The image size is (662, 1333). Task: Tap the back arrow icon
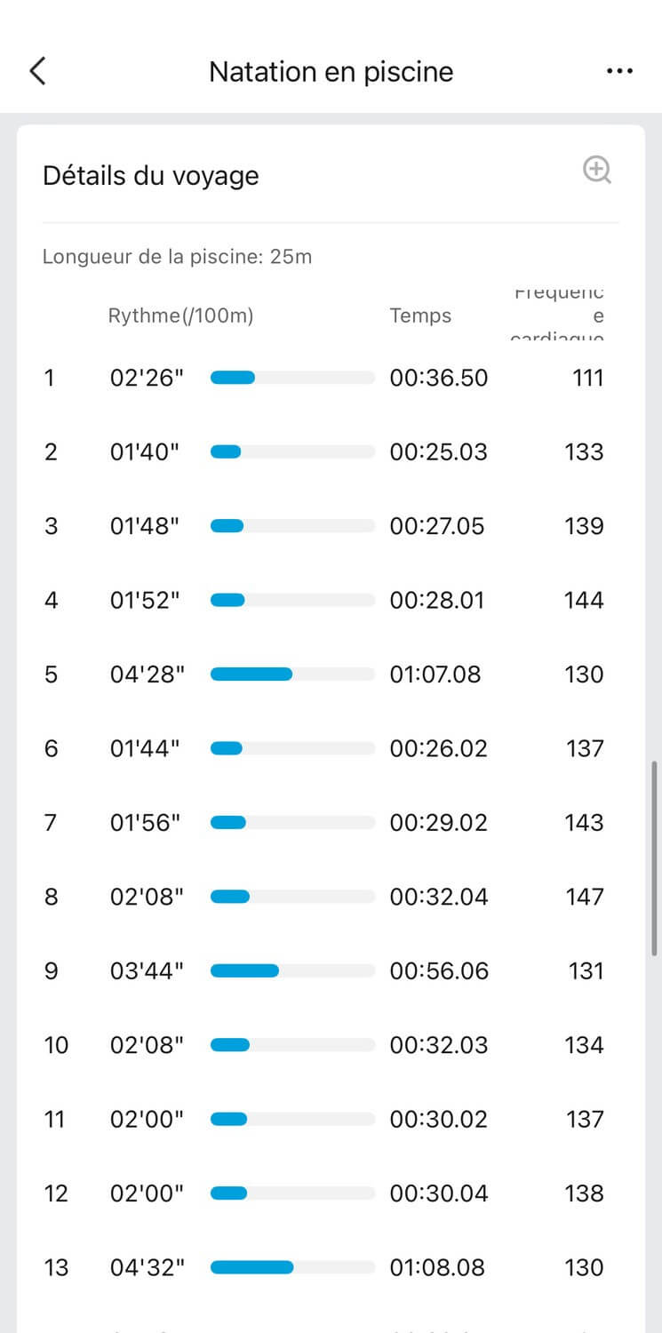coord(37,71)
